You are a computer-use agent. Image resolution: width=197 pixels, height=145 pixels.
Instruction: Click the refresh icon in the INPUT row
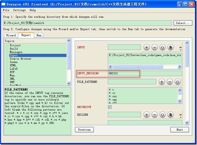[162, 47]
